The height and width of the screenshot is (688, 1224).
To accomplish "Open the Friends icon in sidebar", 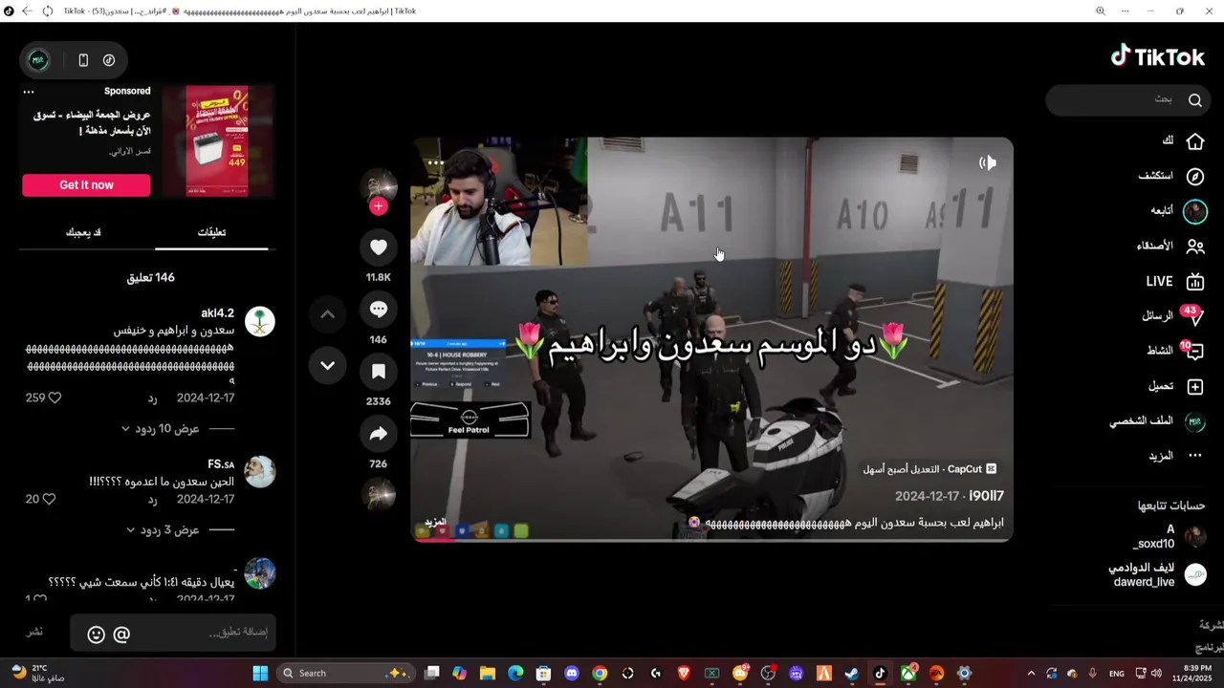I will [x=1195, y=247].
